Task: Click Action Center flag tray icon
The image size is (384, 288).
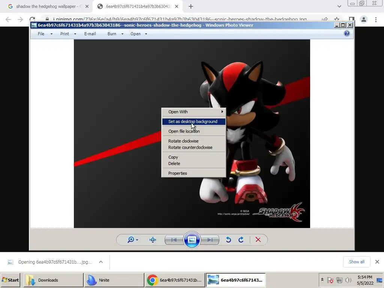Action: [330, 280]
